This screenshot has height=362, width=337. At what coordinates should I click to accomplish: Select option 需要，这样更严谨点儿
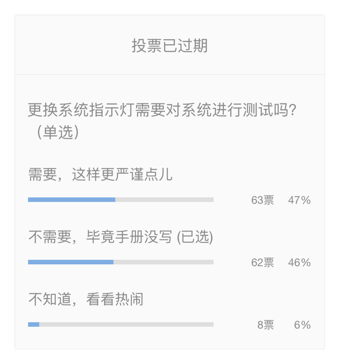pos(100,174)
